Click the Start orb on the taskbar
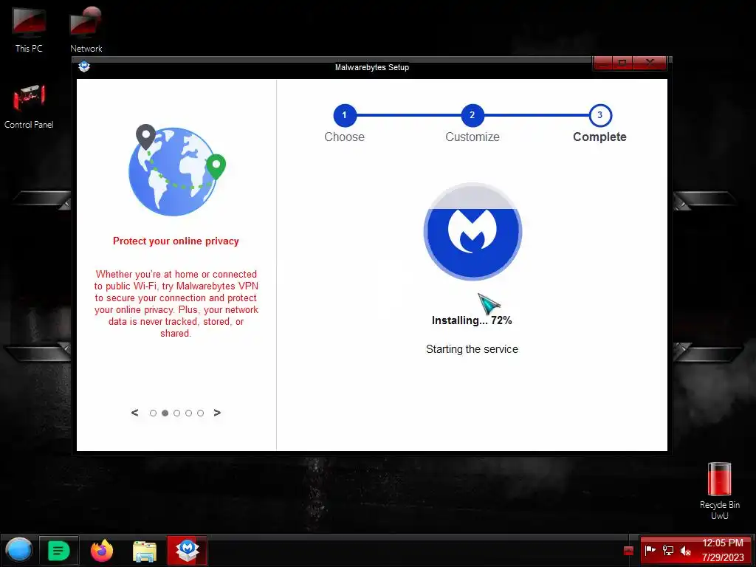The height and width of the screenshot is (567, 756). coord(18,550)
